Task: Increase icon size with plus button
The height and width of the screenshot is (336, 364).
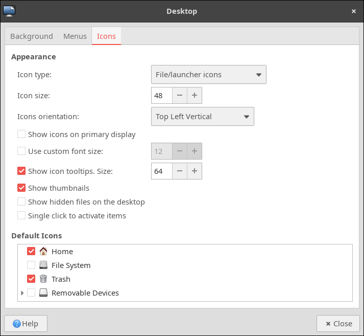Action: pyautogui.click(x=195, y=95)
